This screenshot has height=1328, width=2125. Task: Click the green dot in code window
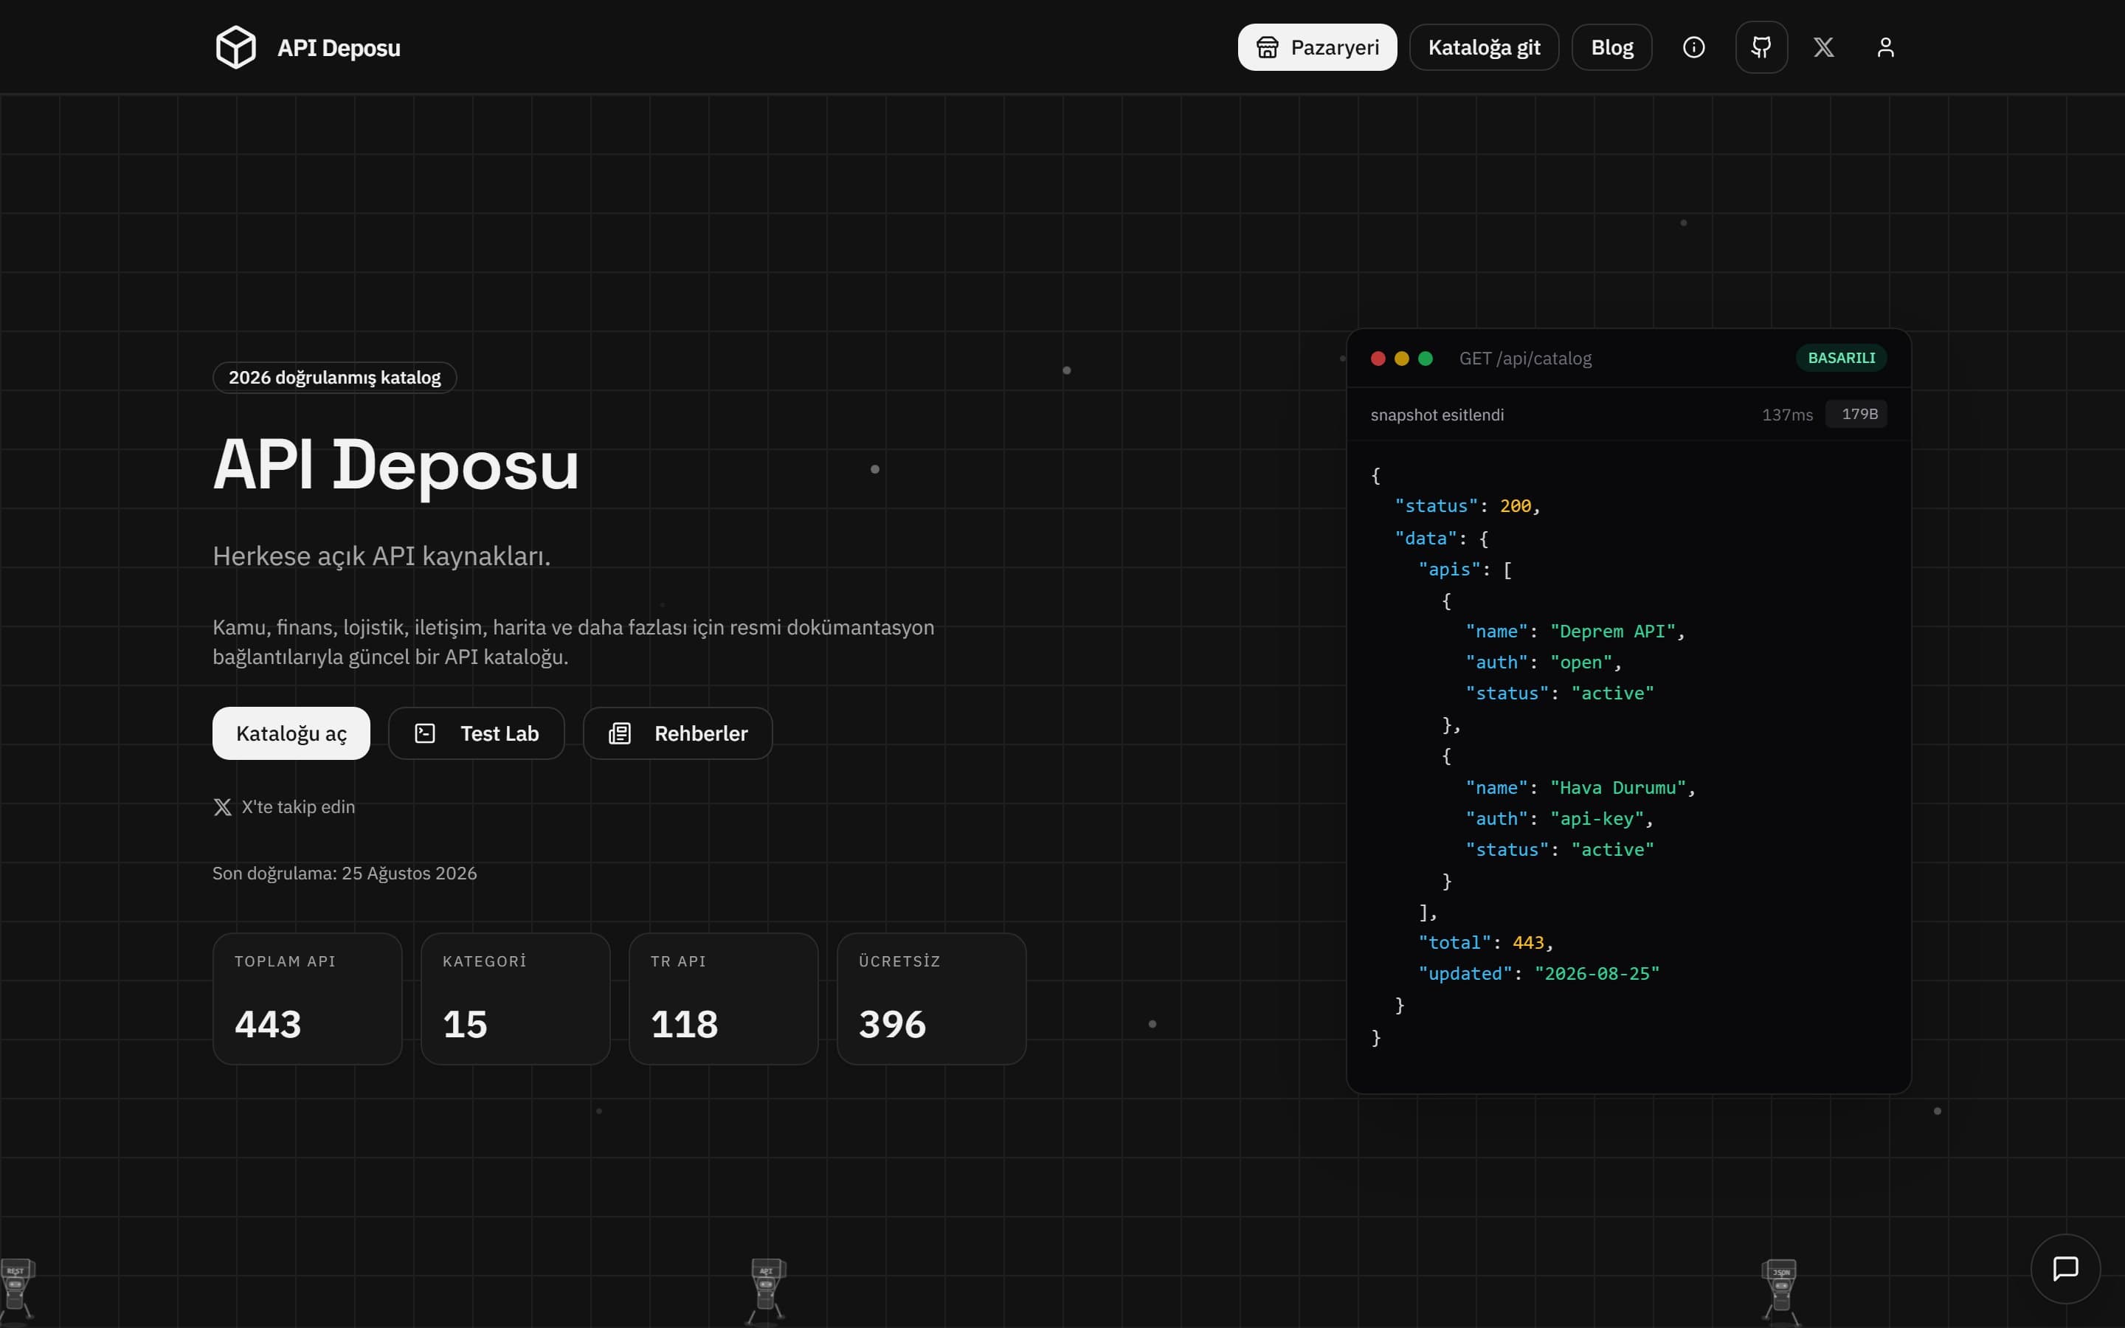click(x=1426, y=359)
